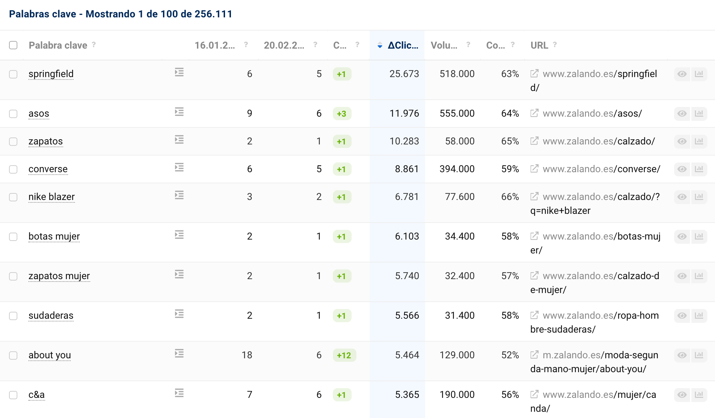Image resolution: width=715 pixels, height=418 pixels.
Task: Toggle eye preview for c&a URL
Action: [682, 395]
